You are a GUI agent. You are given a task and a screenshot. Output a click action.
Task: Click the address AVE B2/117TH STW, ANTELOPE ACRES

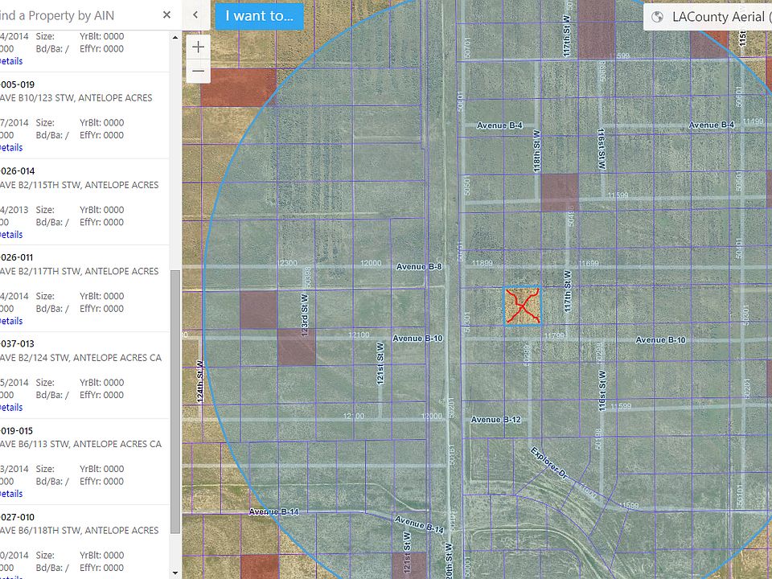point(80,271)
